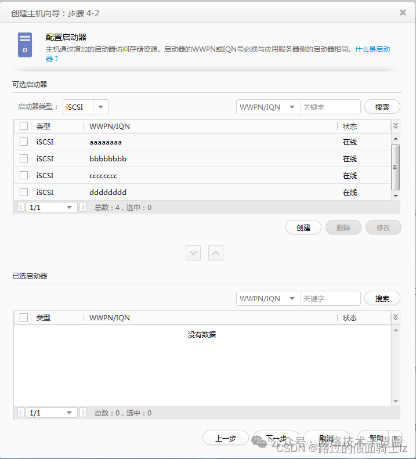Click the 创建 button
This screenshot has height=459, width=416.
(303, 227)
